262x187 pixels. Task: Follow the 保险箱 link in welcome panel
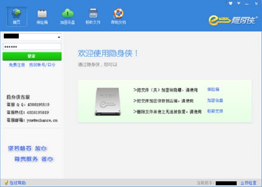pos(213,90)
